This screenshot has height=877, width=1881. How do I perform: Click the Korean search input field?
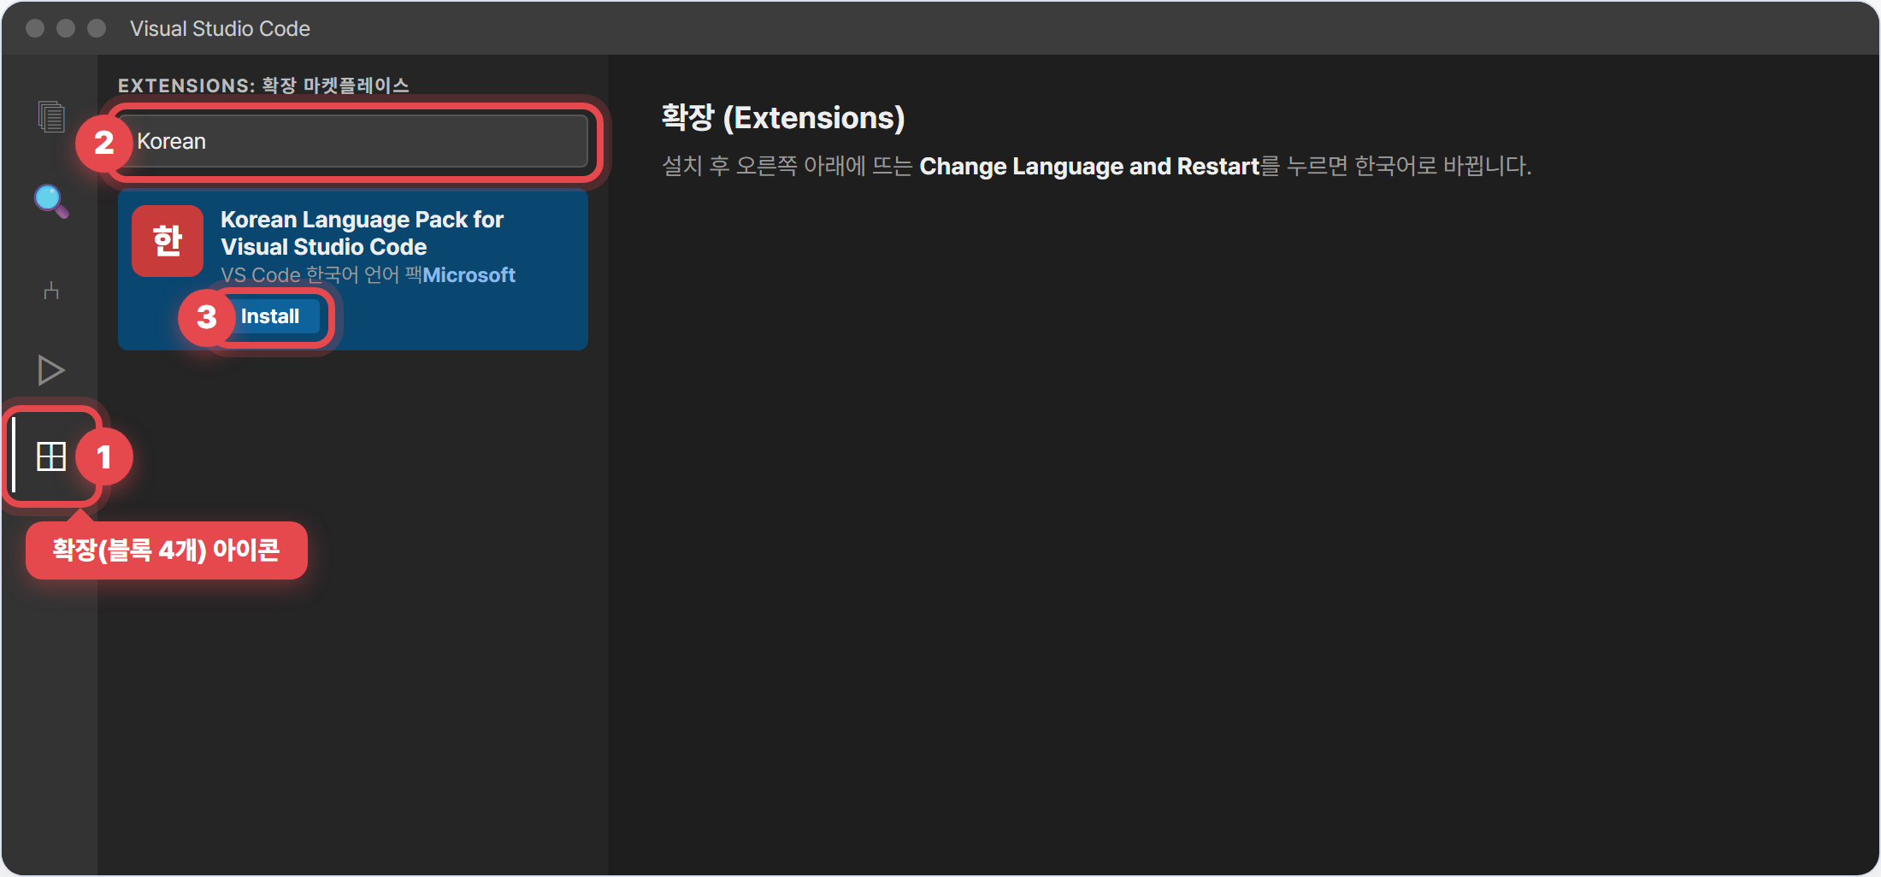click(x=353, y=141)
